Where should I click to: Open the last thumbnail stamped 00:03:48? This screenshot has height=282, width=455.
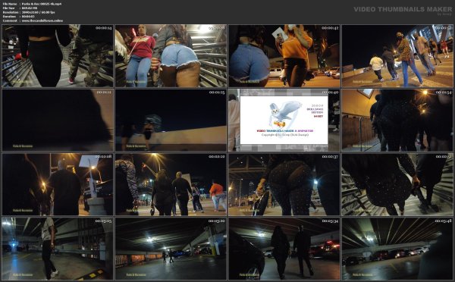[397, 249]
